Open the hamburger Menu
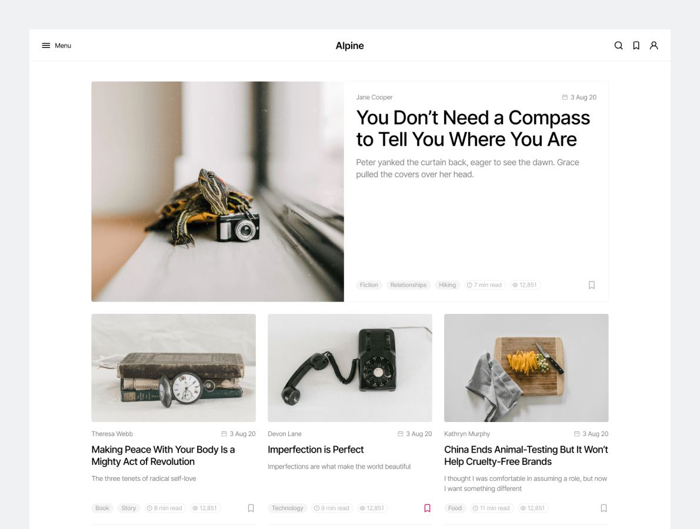The width and height of the screenshot is (700, 529). (56, 45)
